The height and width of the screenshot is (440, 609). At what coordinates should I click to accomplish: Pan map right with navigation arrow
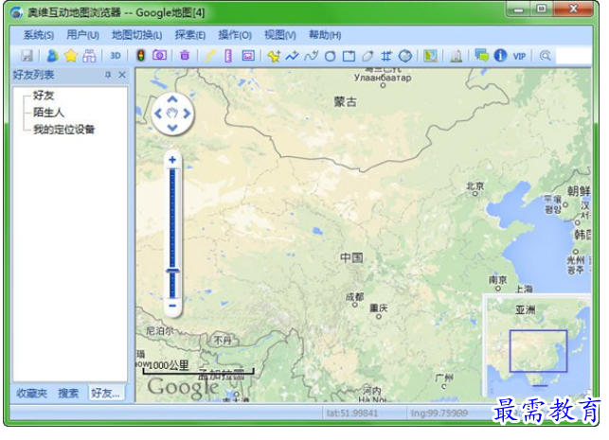(x=187, y=114)
